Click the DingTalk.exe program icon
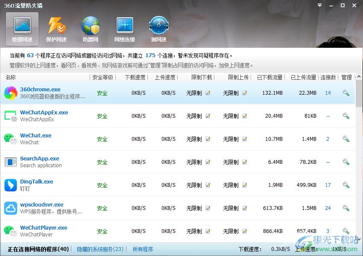This screenshot has width=363, height=256. point(11,185)
